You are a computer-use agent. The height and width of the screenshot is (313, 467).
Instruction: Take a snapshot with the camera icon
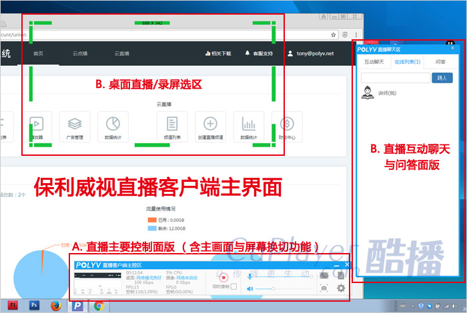(324, 288)
